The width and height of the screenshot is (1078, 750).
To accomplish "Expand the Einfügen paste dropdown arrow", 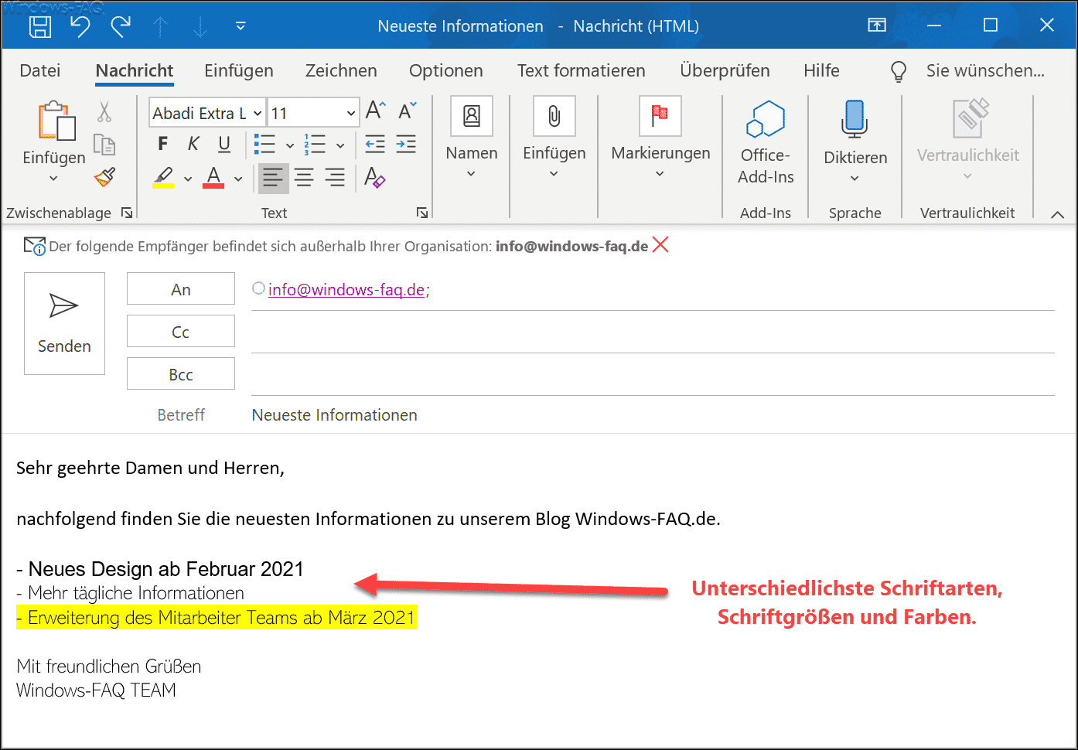I will tap(53, 179).
